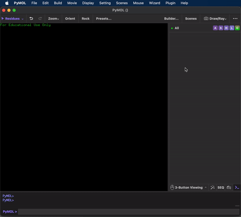The width and height of the screenshot is (241, 217).
Task: Open the Zoom dropdown
Action: [x=54, y=18]
